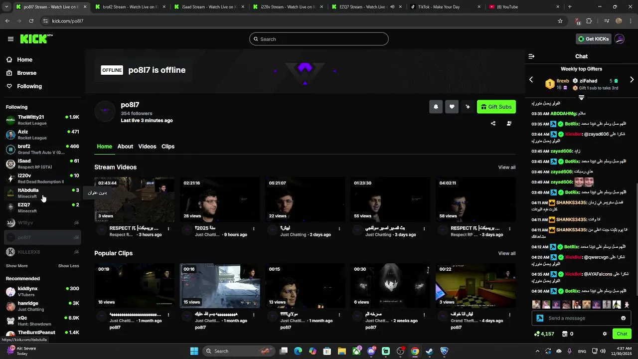
Task: Click the chat identity badge icon
Action: tap(540, 318)
